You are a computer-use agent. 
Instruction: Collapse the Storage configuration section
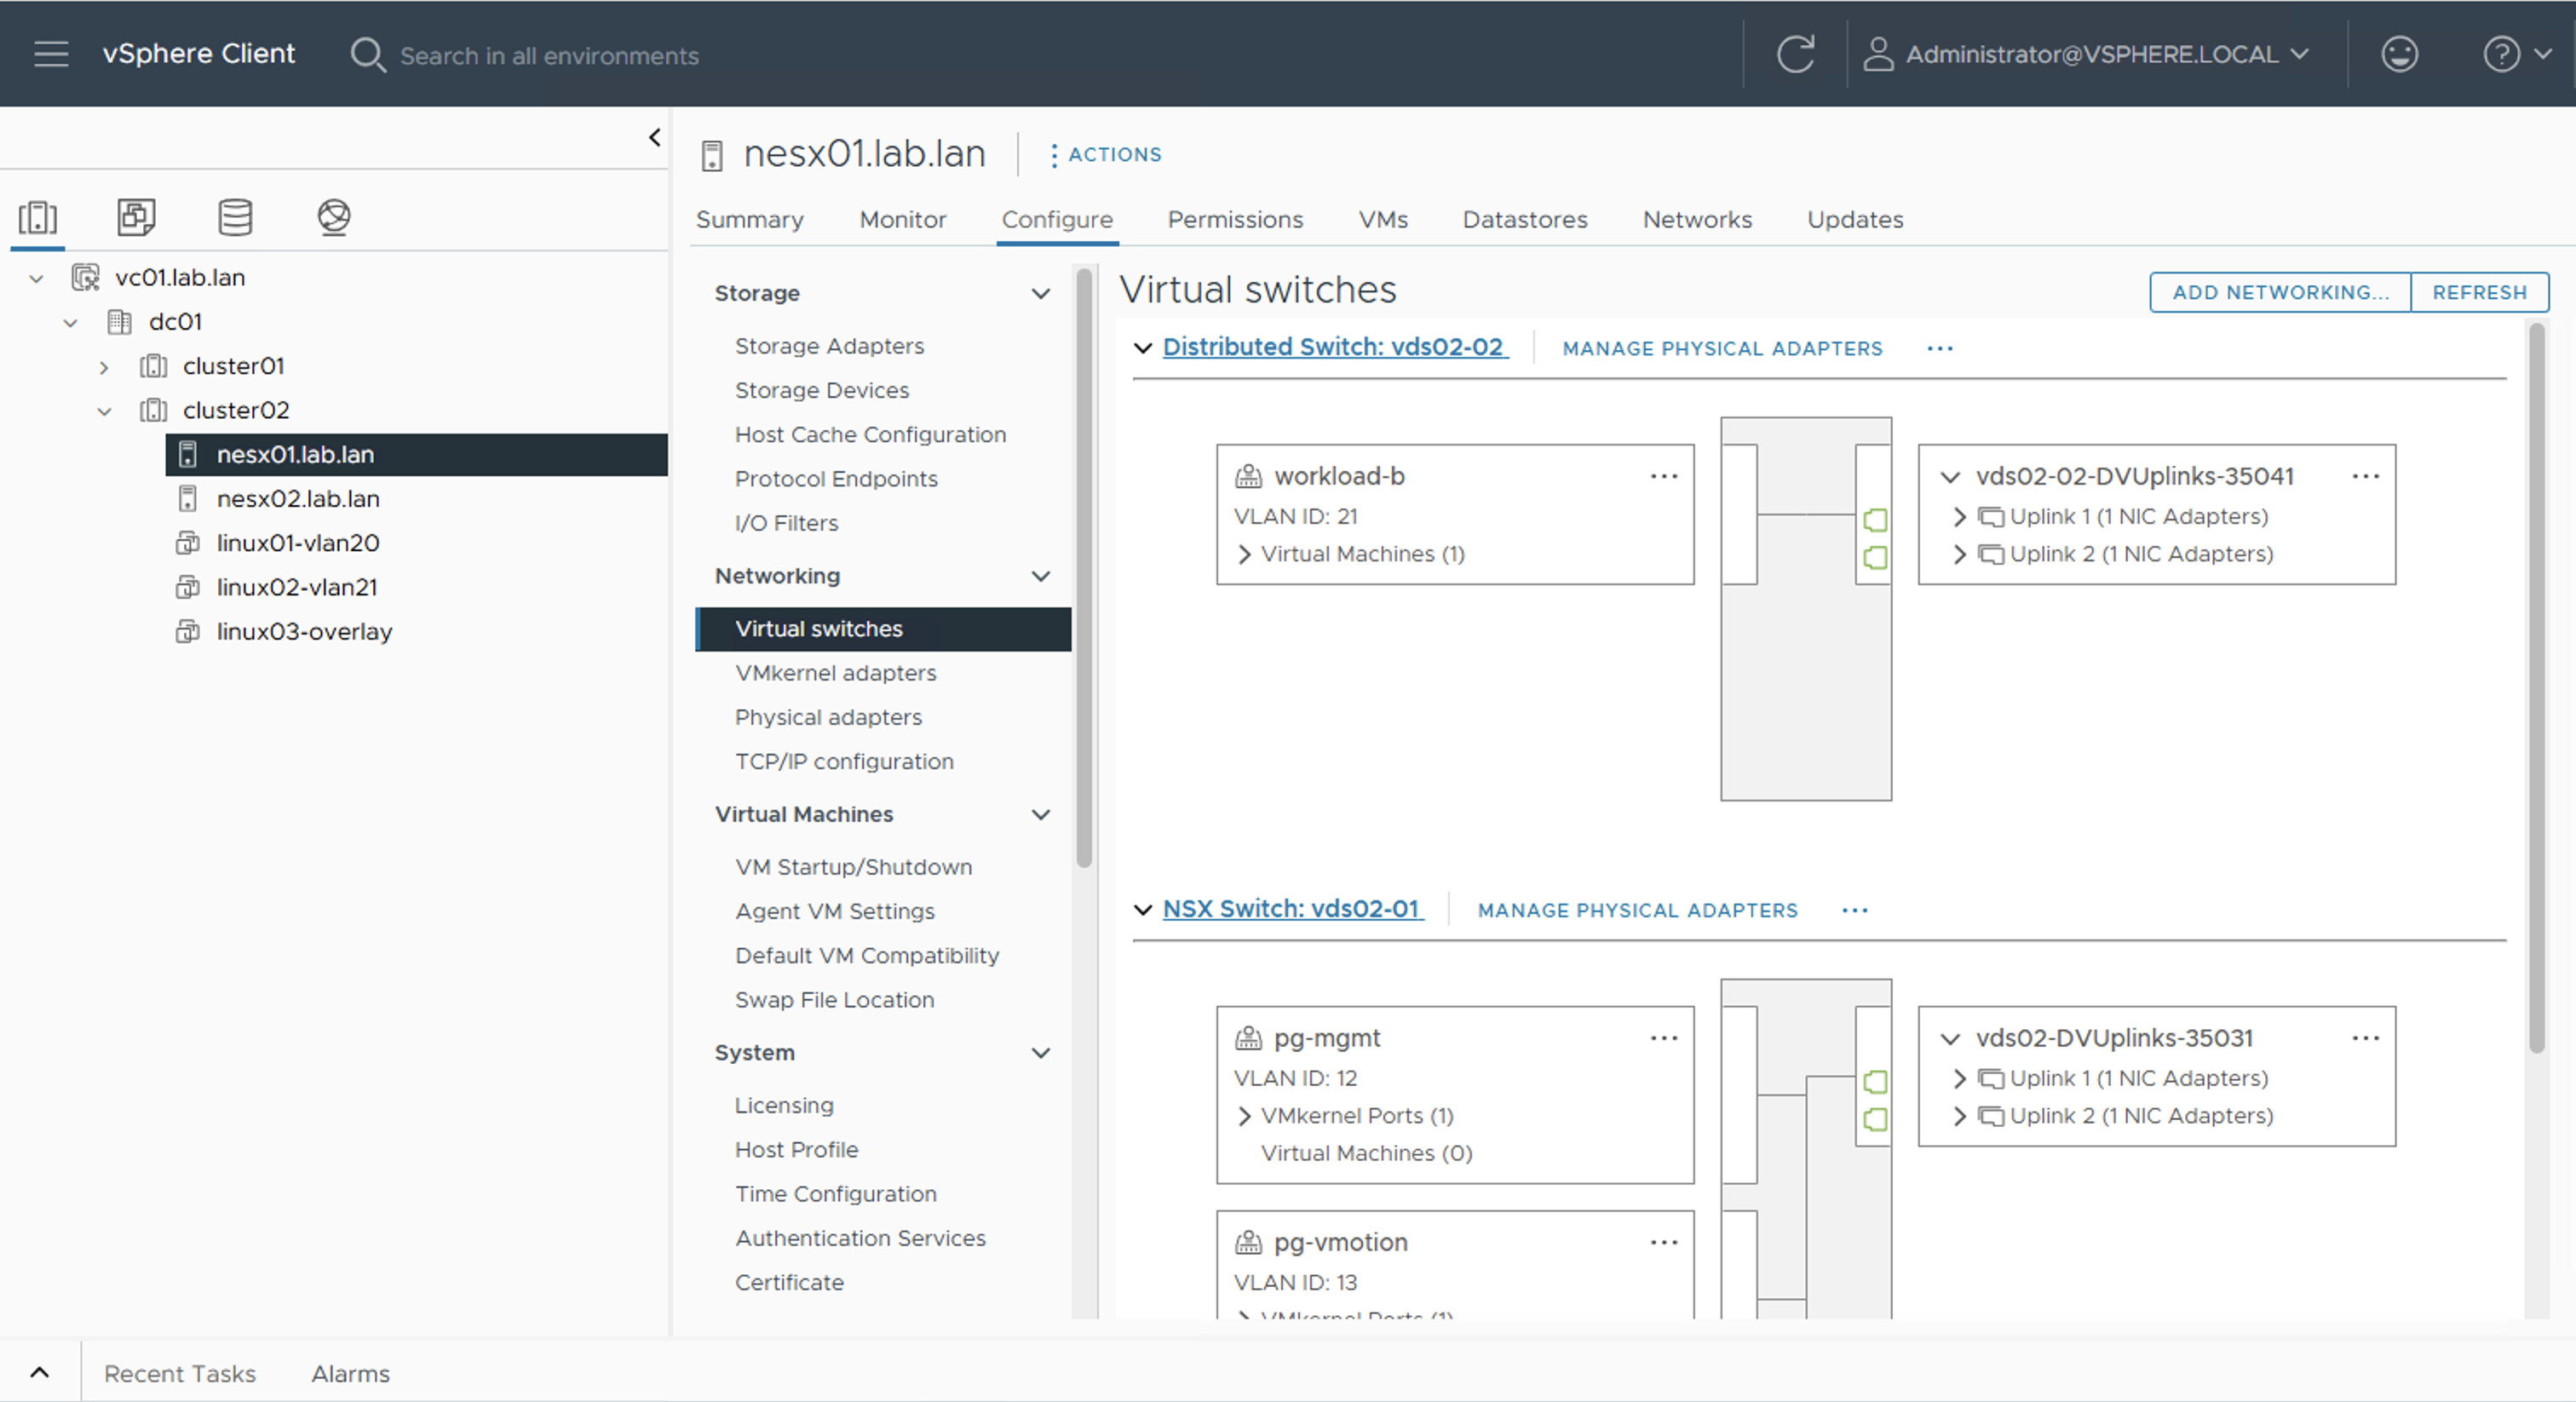click(1040, 294)
